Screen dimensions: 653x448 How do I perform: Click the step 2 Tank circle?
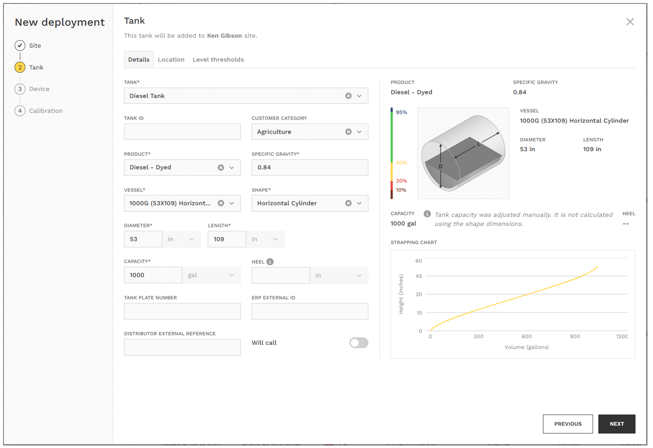point(20,67)
